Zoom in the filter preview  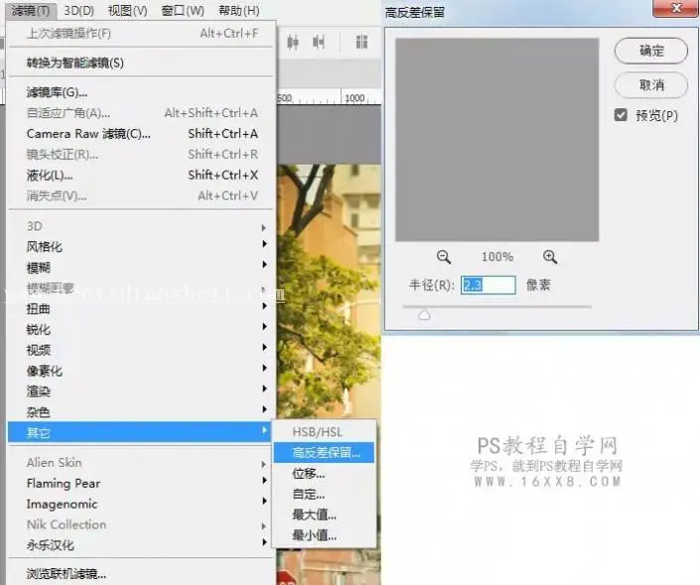coord(549,257)
